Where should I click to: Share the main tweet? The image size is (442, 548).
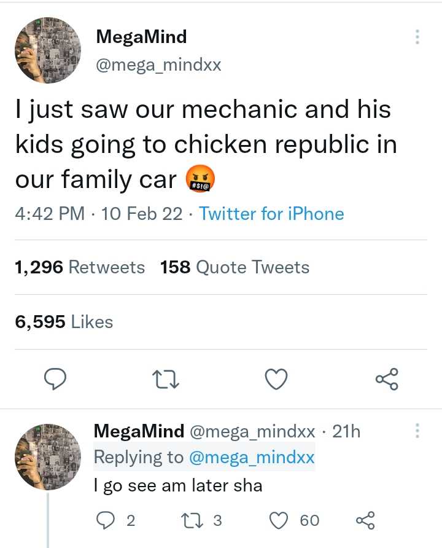click(387, 380)
